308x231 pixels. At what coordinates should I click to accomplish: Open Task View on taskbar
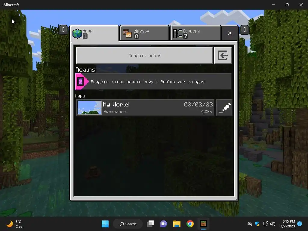tap(150, 224)
